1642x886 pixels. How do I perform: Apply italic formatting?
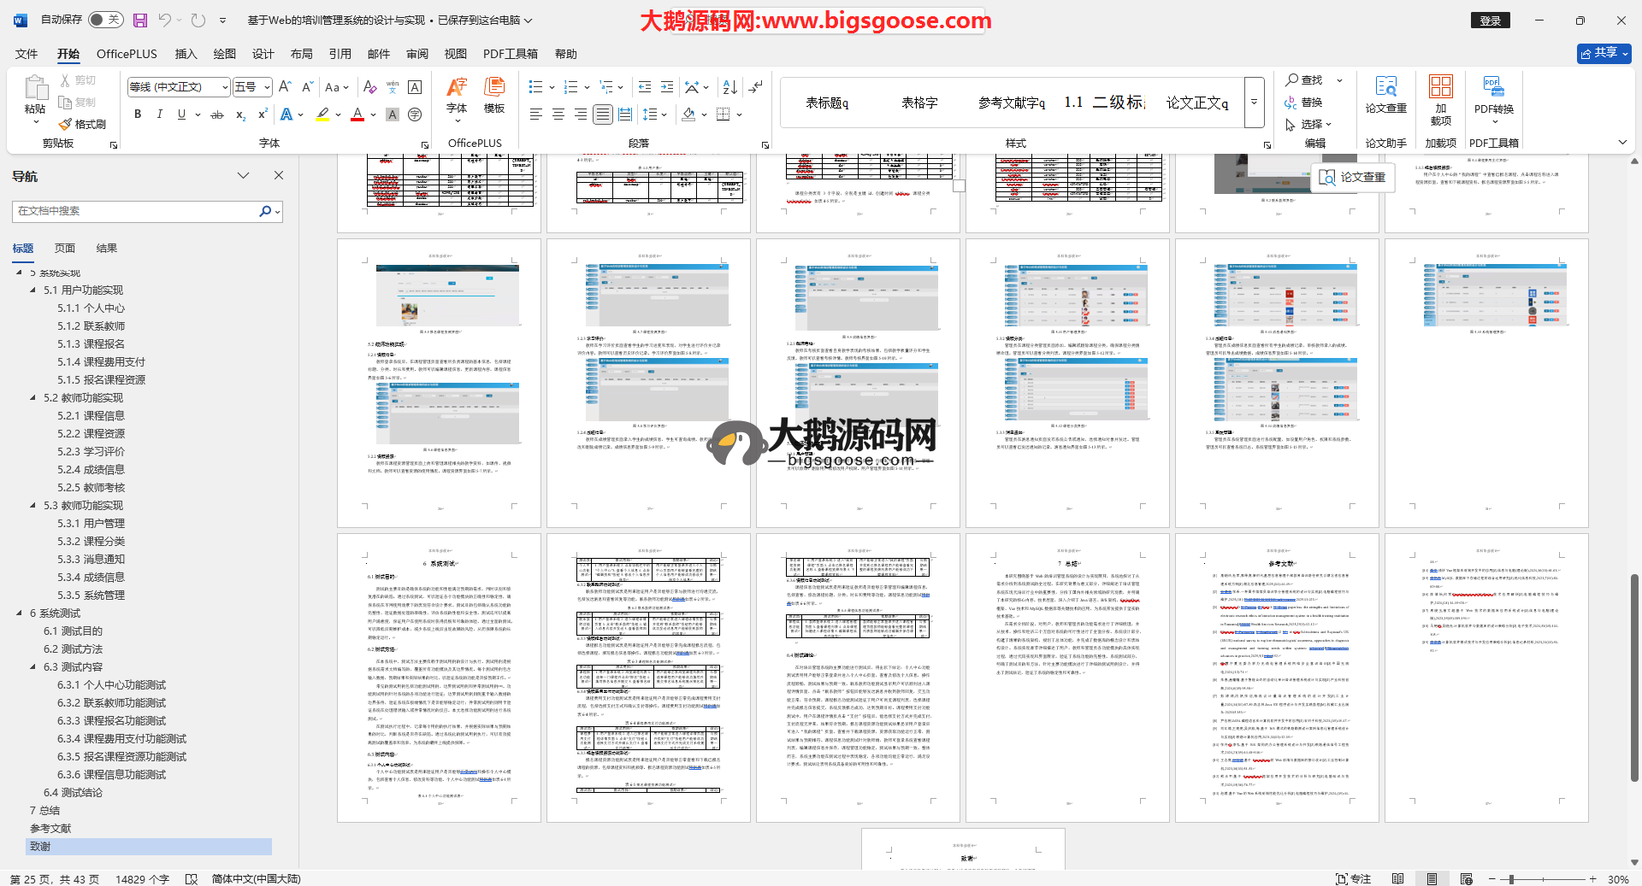pos(159,114)
